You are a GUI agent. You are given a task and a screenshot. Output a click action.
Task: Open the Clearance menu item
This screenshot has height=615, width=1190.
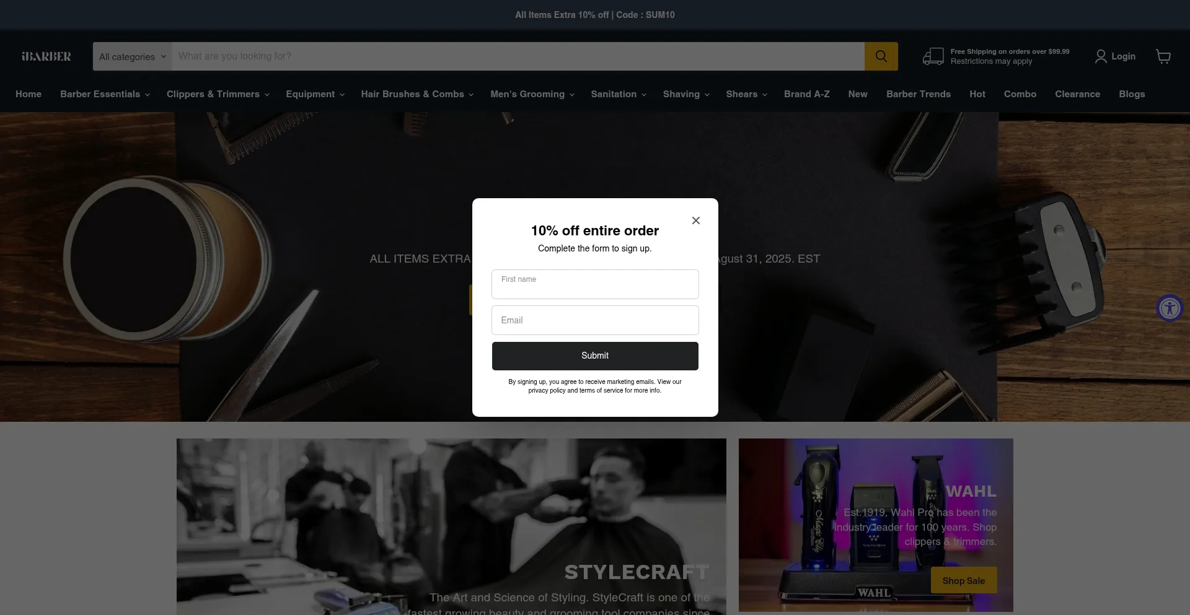(x=1078, y=94)
